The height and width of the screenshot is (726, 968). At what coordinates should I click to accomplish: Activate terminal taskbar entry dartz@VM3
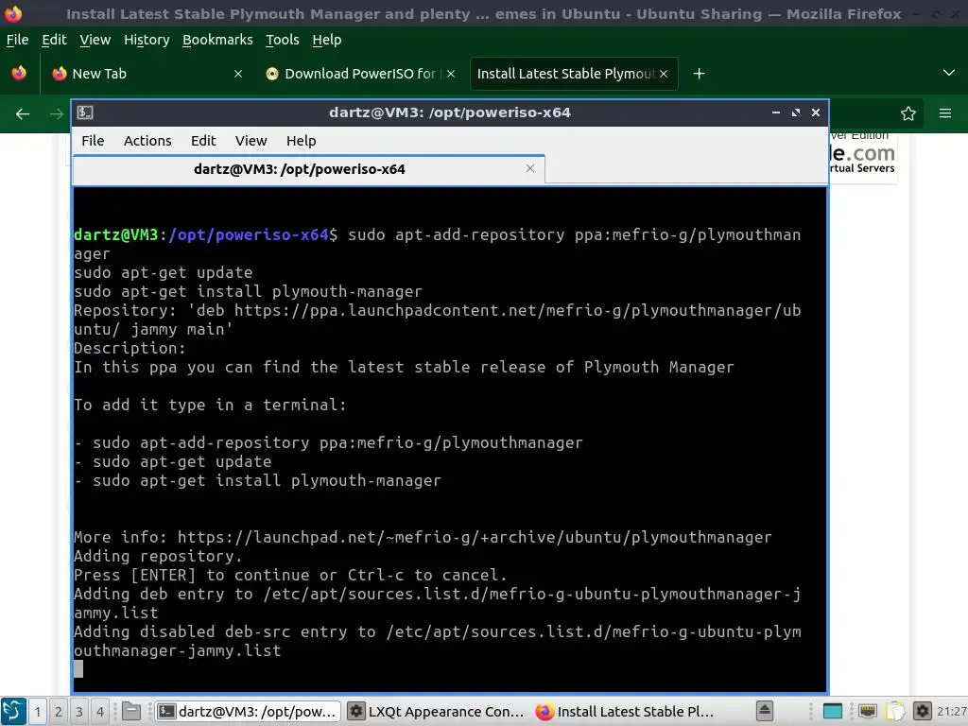pyautogui.click(x=247, y=711)
